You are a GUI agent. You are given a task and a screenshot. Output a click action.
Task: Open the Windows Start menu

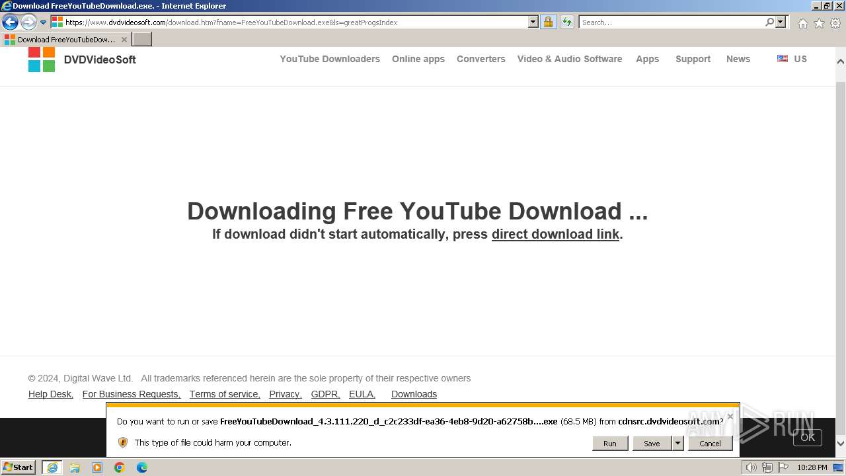18,467
